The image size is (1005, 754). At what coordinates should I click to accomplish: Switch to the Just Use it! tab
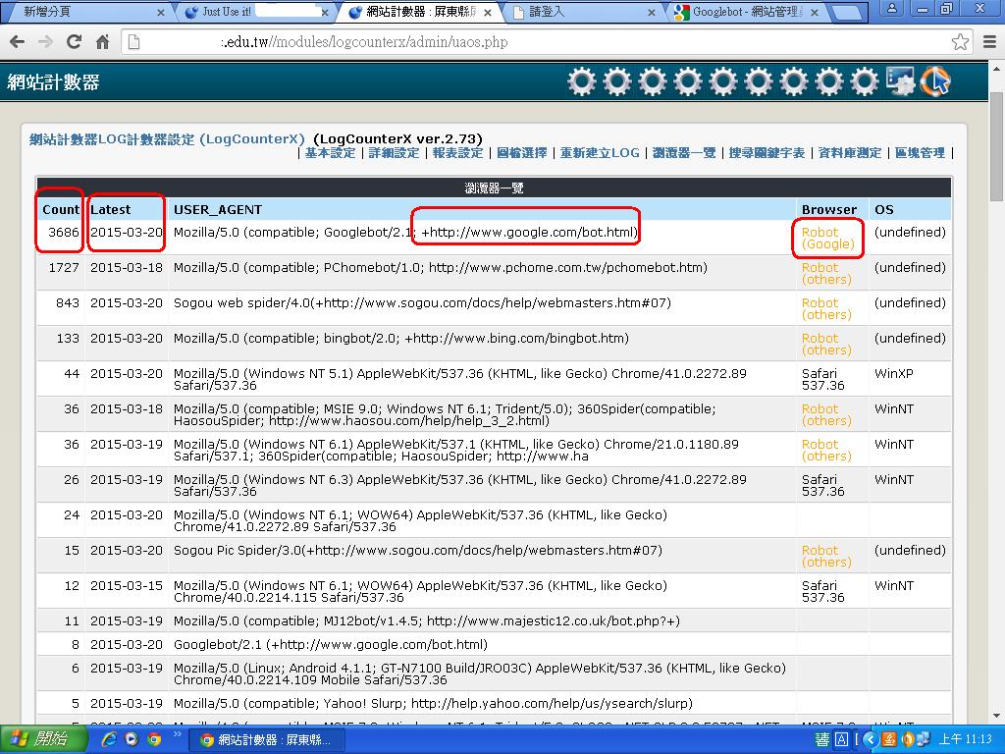255,13
